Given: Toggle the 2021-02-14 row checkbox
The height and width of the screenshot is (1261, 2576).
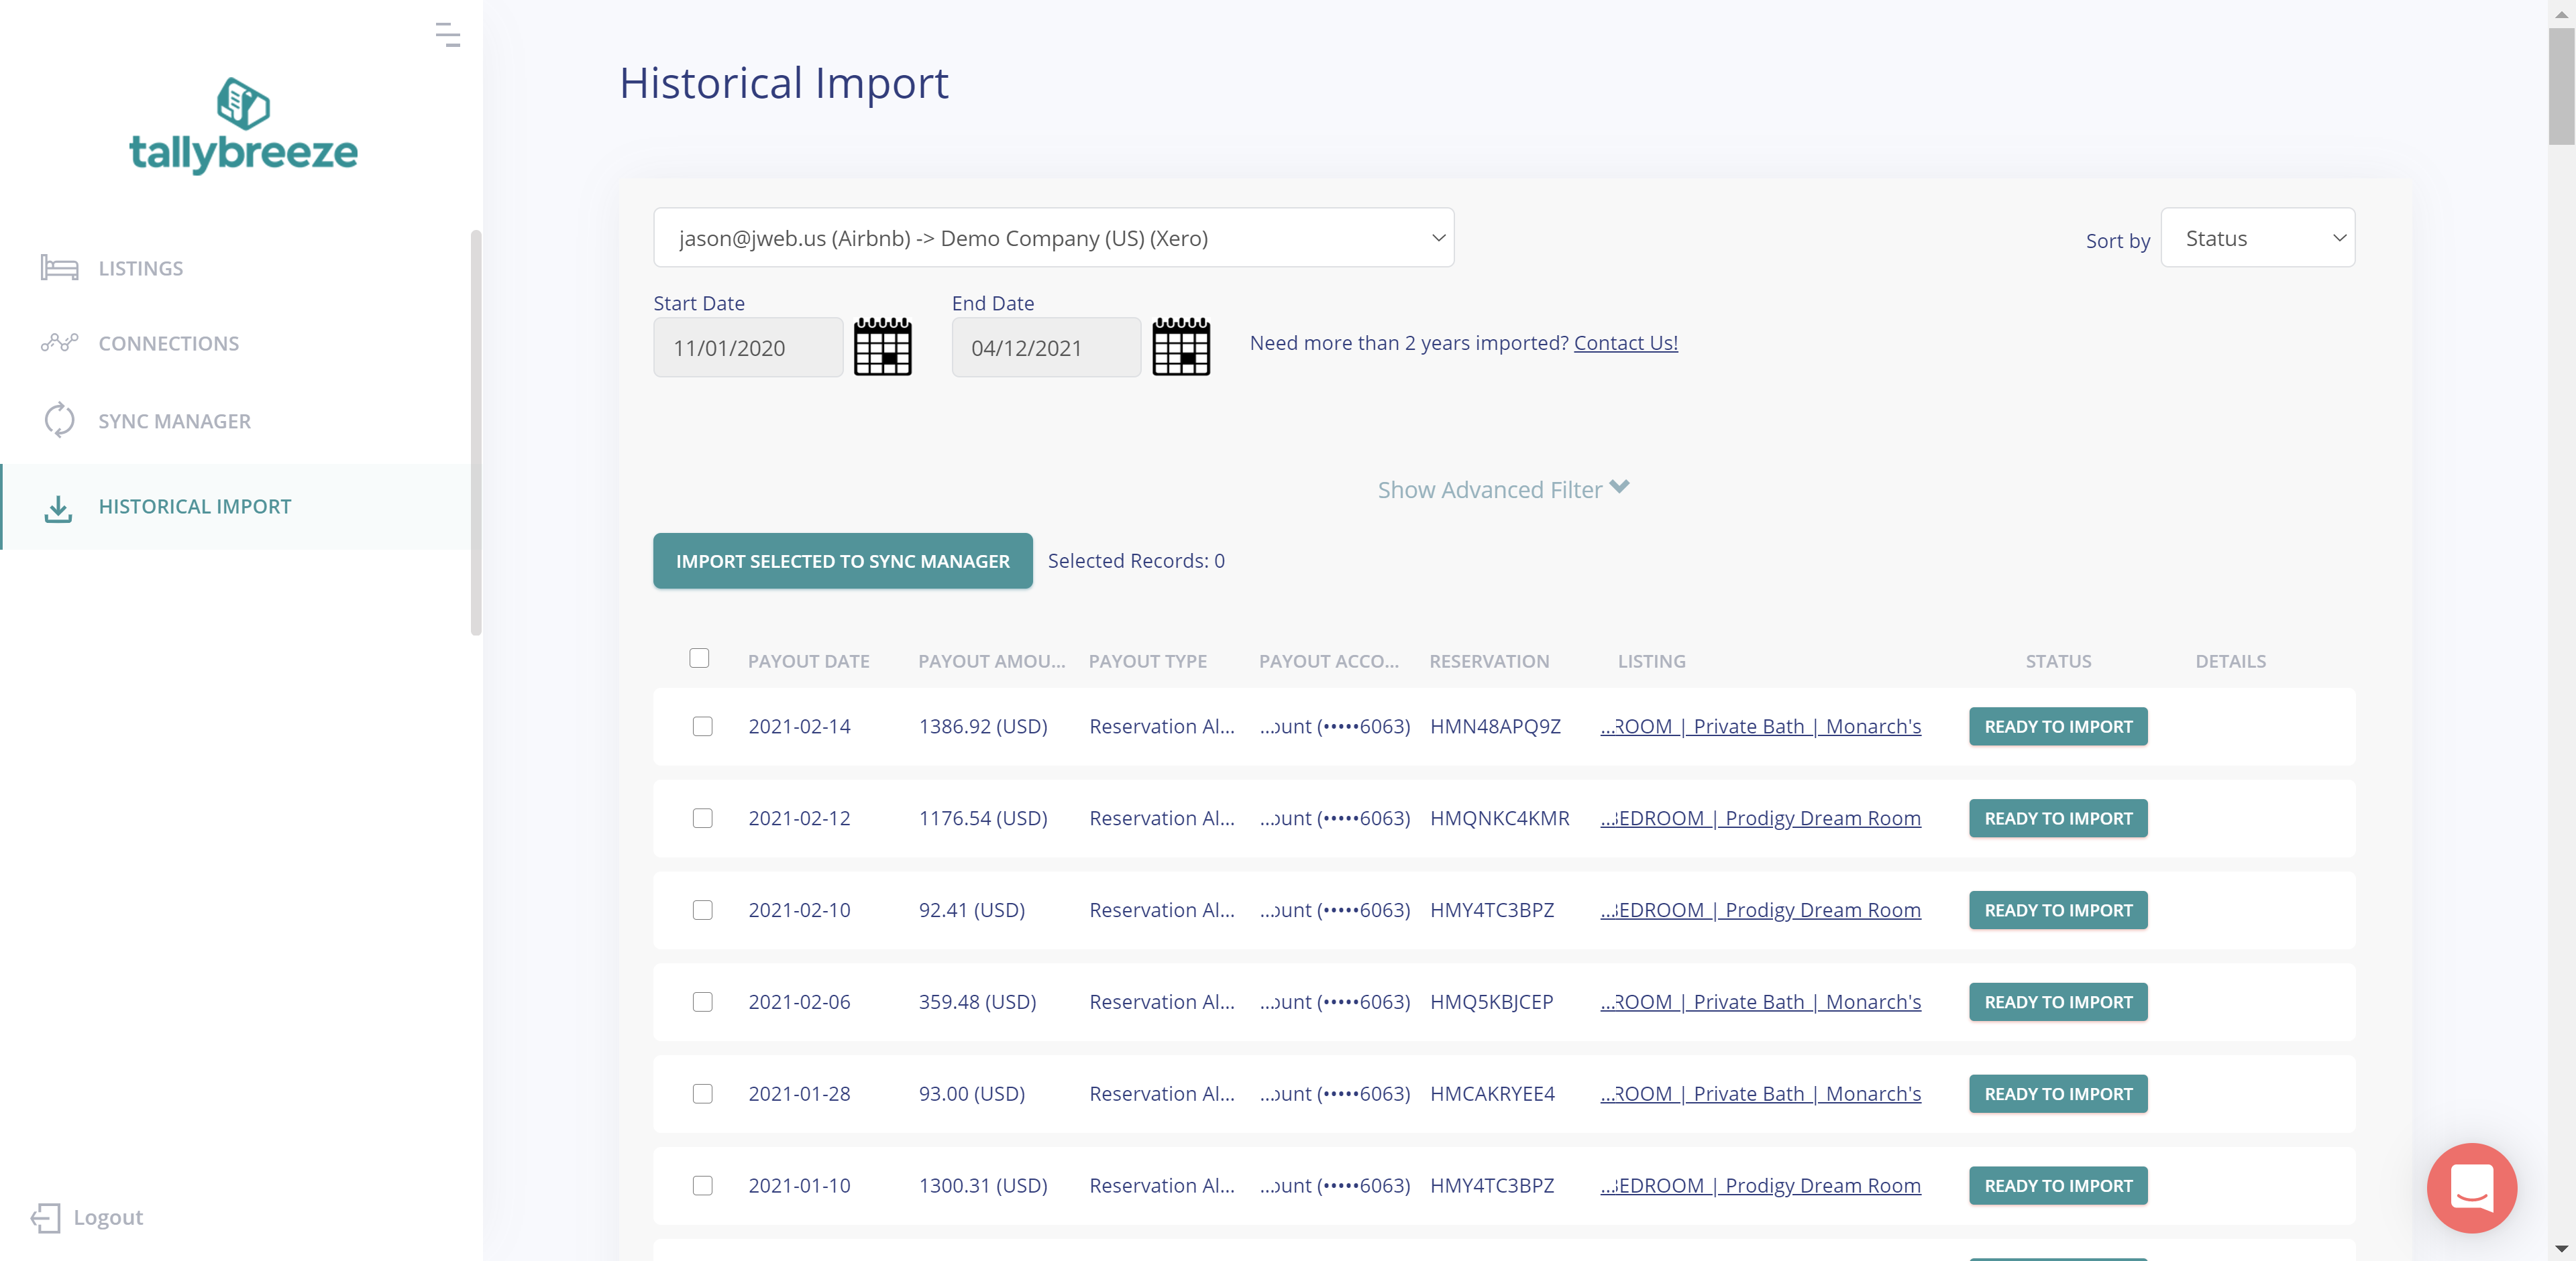Looking at the screenshot, I should [702, 726].
